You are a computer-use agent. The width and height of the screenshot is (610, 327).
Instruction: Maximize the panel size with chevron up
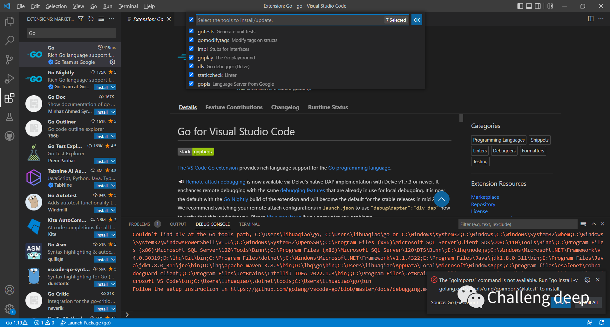tap(593, 224)
